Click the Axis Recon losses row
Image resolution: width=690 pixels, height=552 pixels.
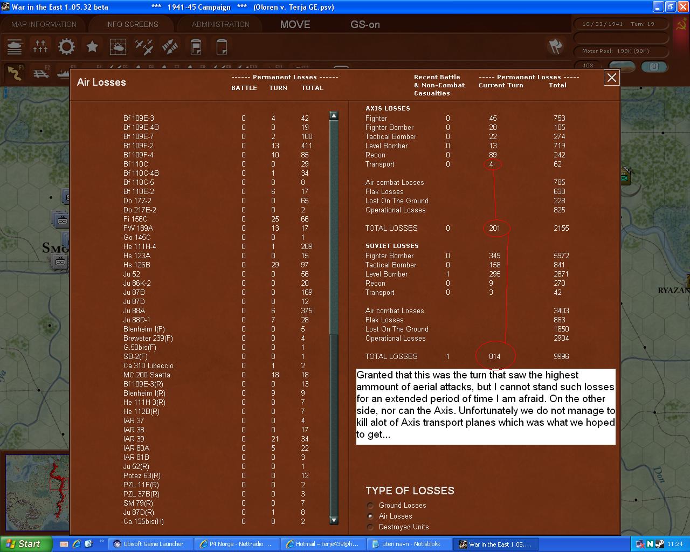(x=467, y=155)
